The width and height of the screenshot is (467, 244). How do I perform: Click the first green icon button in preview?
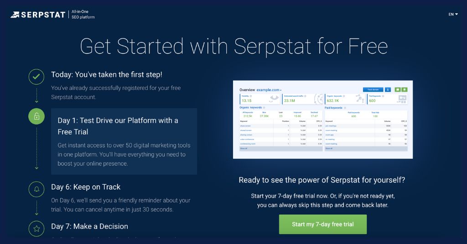pyautogui.click(x=398, y=90)
